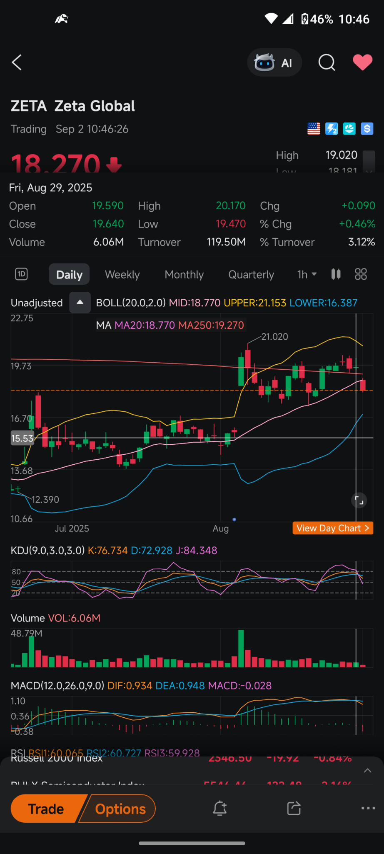Tap the teal badge icon beside the flag

point(349,129)
